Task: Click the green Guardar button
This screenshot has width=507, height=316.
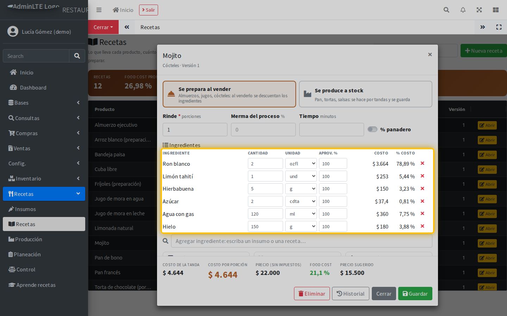Action: coord(415,294)
